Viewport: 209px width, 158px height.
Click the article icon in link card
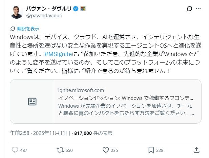pos(32,101)
